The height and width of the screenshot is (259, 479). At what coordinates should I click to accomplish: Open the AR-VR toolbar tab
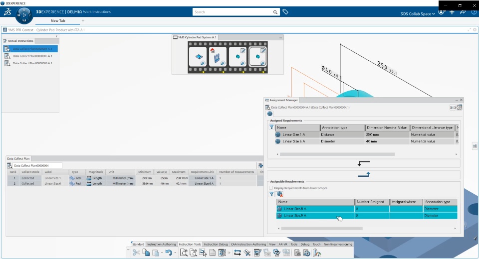(283, 245)
